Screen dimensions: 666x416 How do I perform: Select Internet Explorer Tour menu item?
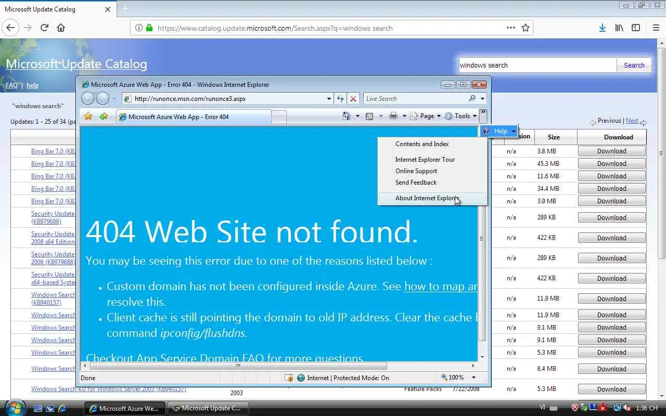click(432, 160)
